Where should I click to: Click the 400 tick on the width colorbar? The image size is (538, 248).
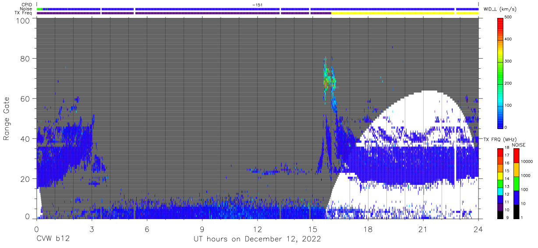click(508, 39)
